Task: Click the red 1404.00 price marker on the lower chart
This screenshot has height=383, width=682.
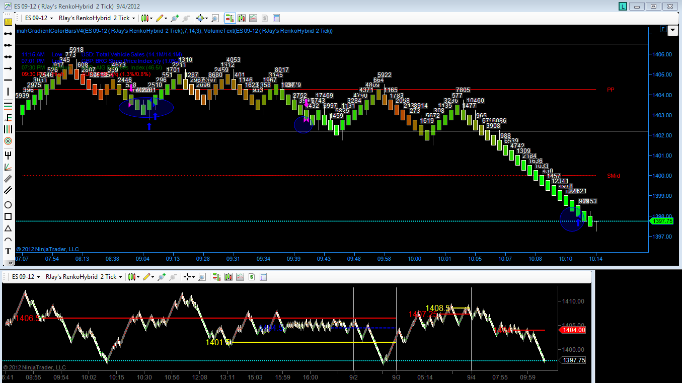Action: click(573, 330)
